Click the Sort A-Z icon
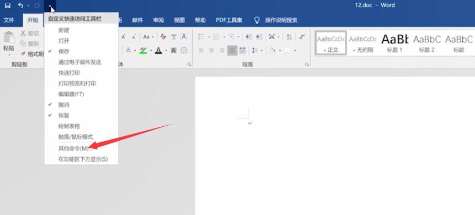Image resolution: width=475 pixels, height=215 pixels. coord(289,36)
